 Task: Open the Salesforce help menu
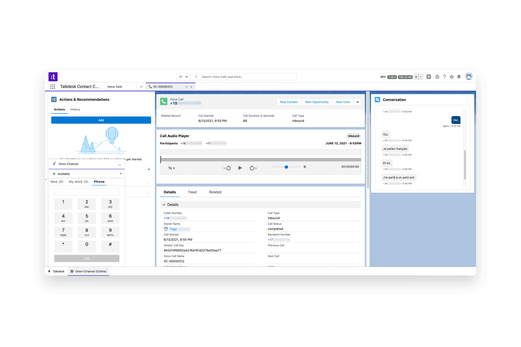tap(444, 77)
